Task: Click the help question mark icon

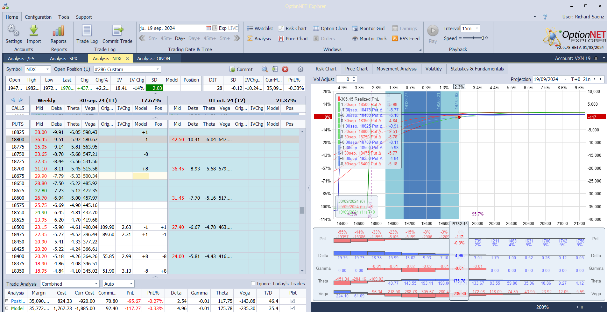Action: [545, 17]
